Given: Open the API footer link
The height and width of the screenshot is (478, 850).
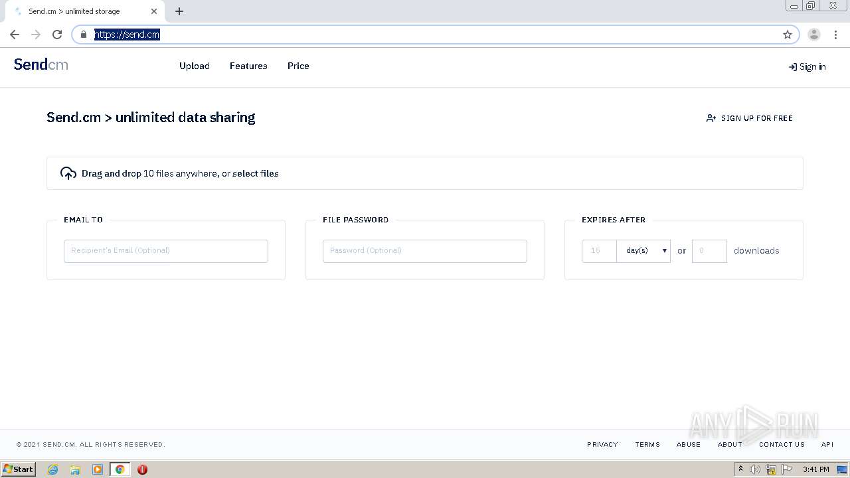Looking at the screenshot, I should tap(827, 445).
